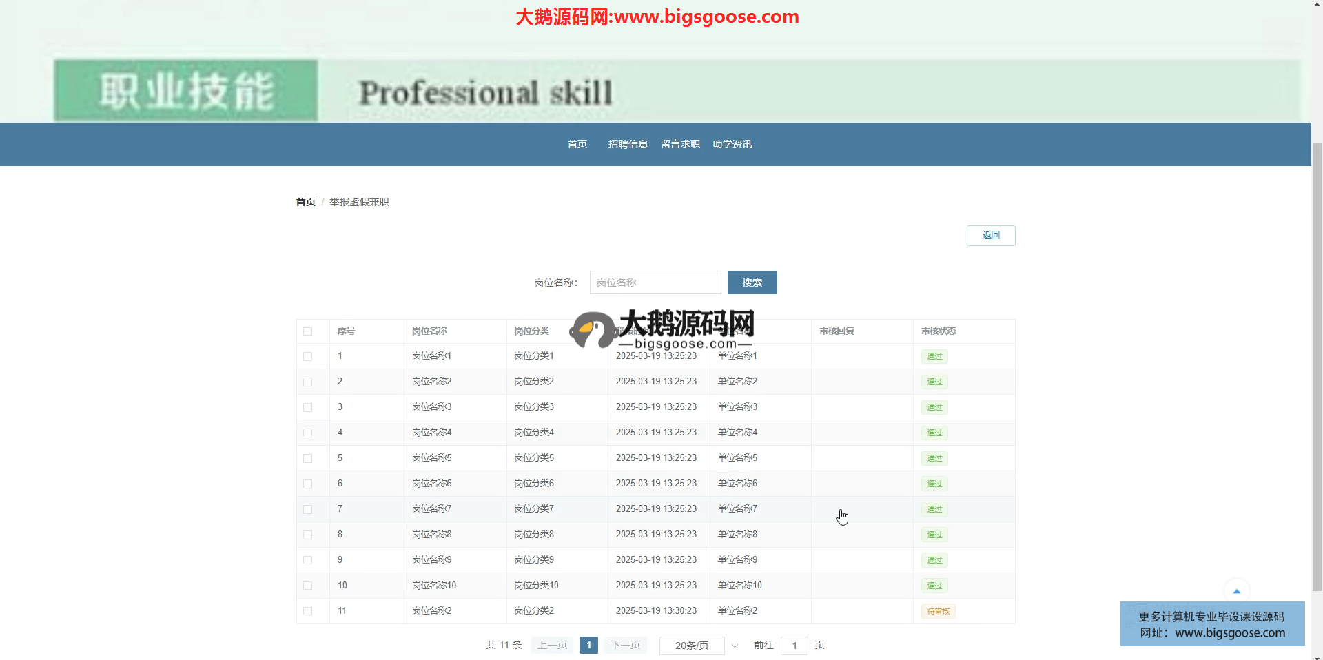Image resolution: width=1323 pixels, height=660 pixels.
Task: Go to 招聘信息 in the navigation bar
Action: pos(628,144)
